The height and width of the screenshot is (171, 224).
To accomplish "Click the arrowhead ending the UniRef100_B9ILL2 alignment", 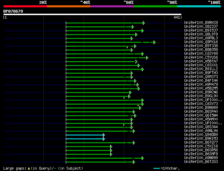I will (143, 70).
